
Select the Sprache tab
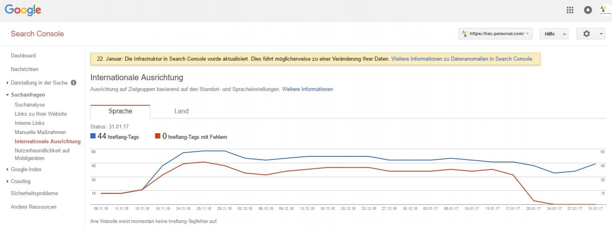pos(120,111)
